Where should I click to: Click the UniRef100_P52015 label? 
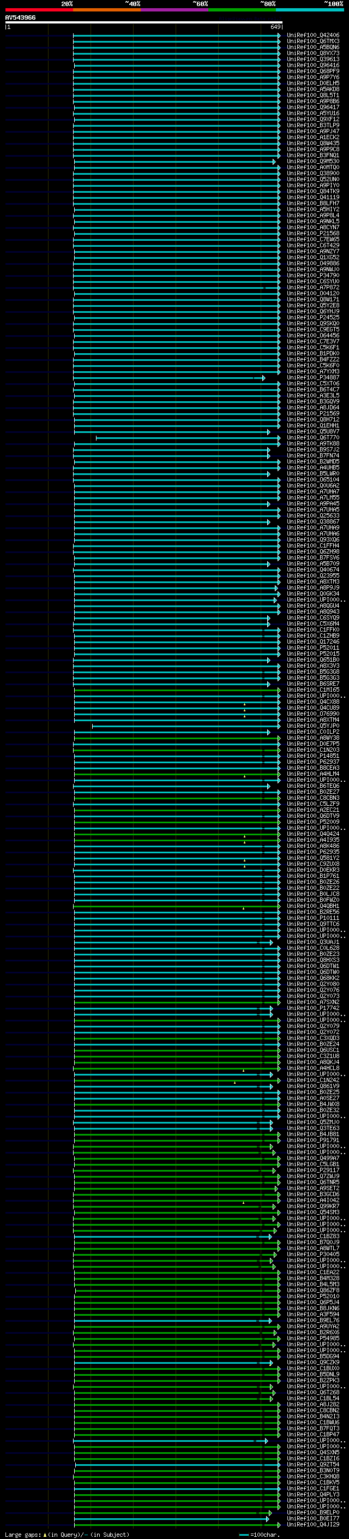(x=313, y=653)
